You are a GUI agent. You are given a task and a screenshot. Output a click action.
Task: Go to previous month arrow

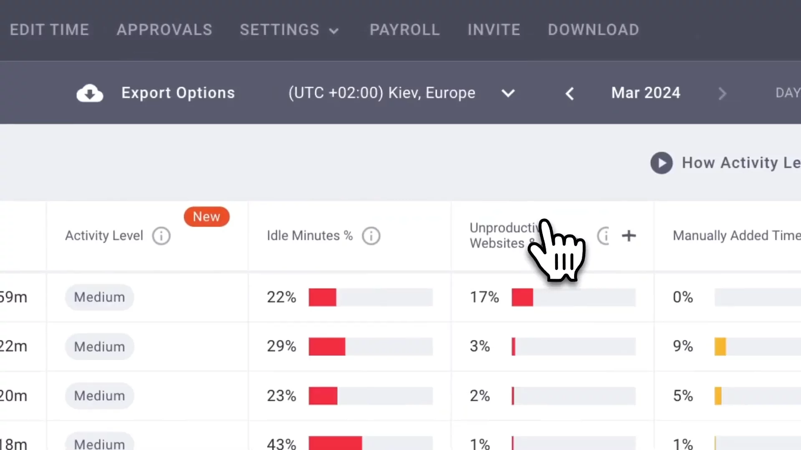click(x=569, y=93)
